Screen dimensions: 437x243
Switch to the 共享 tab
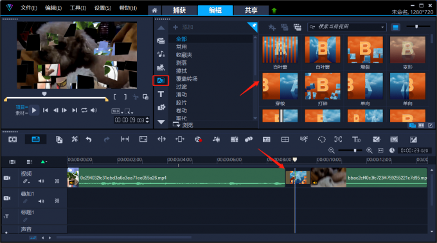(251, 10)
